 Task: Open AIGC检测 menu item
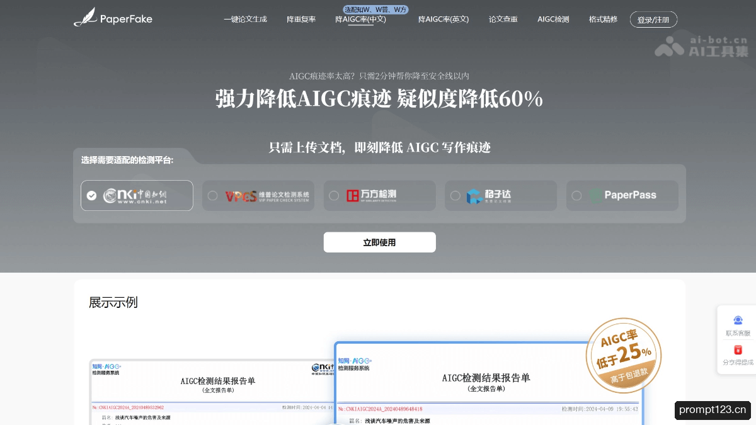(553, 20)
